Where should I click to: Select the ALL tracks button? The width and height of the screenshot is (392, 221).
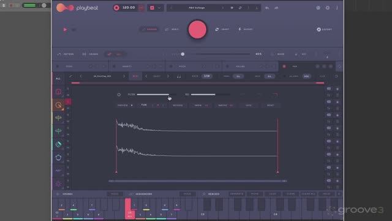point(58,79)
